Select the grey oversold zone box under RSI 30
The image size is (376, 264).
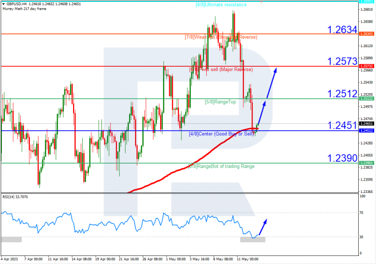point(253,240)
